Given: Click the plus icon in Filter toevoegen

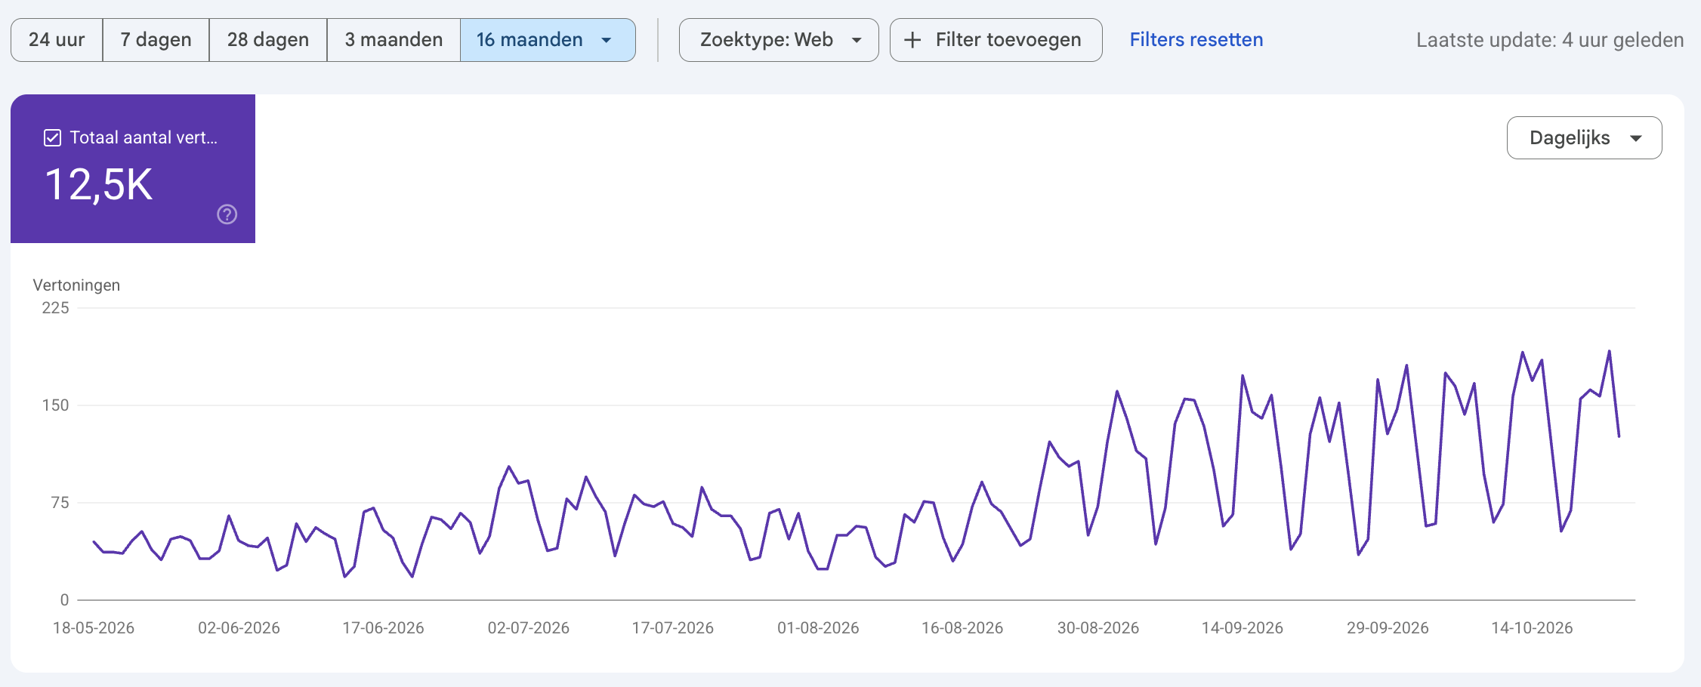Looking at the screenshot, I should (912, 40).
